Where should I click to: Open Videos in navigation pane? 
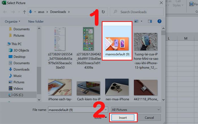16,89
